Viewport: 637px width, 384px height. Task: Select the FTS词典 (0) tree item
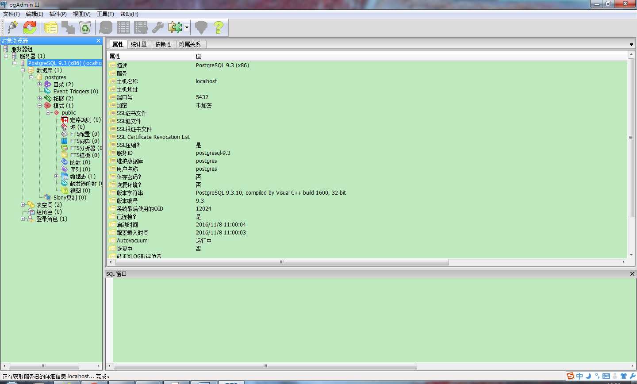click(x=85, y=141)
